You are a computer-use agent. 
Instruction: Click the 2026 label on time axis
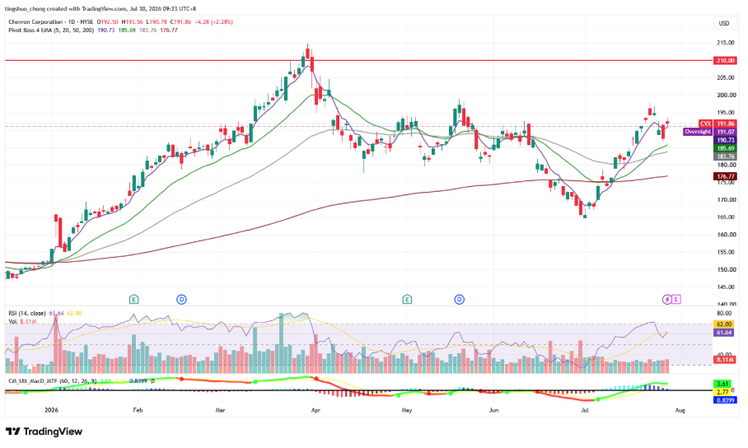51,410
